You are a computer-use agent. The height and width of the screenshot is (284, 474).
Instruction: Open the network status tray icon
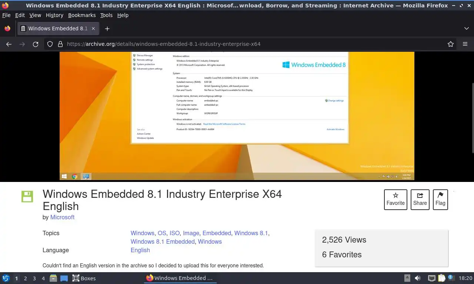coord(431,278)
